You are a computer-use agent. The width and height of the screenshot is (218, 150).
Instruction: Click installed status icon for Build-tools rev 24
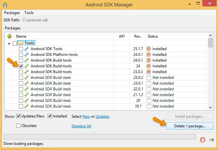coord(149,66)
